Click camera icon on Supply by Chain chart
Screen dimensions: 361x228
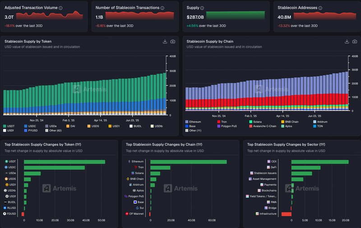click(355, 41)
